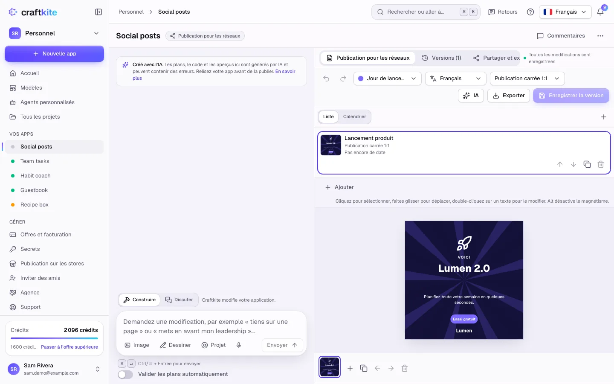Open the notifications bell
The height and width of the screenshot is (384, 614).
pyautogui.click(x=600, y=12)
